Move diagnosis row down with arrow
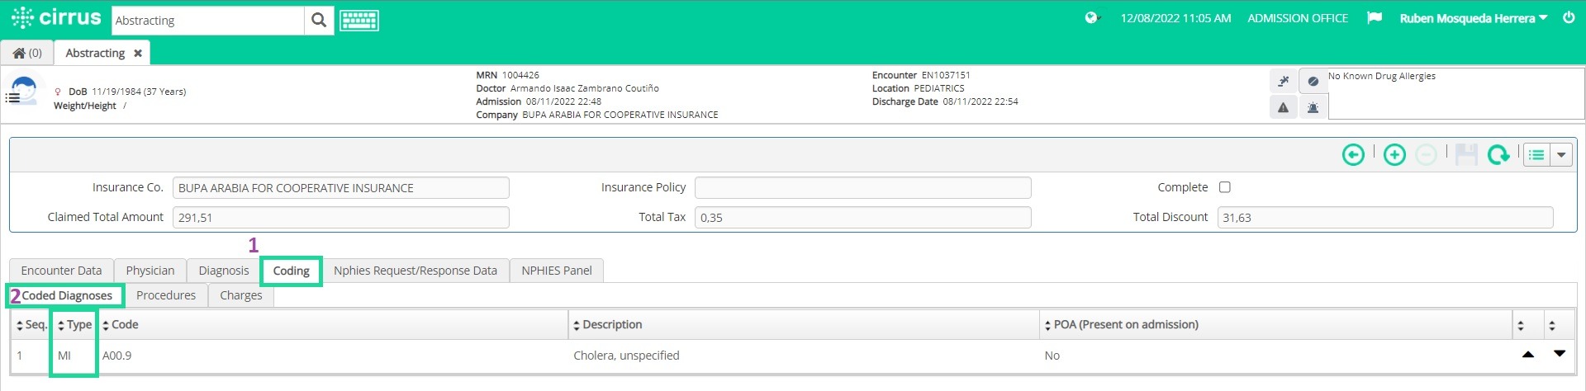Screen dimensions: 1586x391 (1560, 353)
